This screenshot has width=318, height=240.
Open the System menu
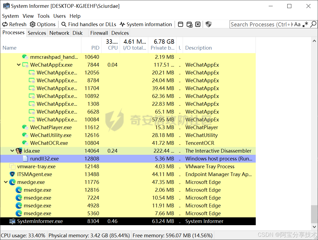[x=10, y=16]
